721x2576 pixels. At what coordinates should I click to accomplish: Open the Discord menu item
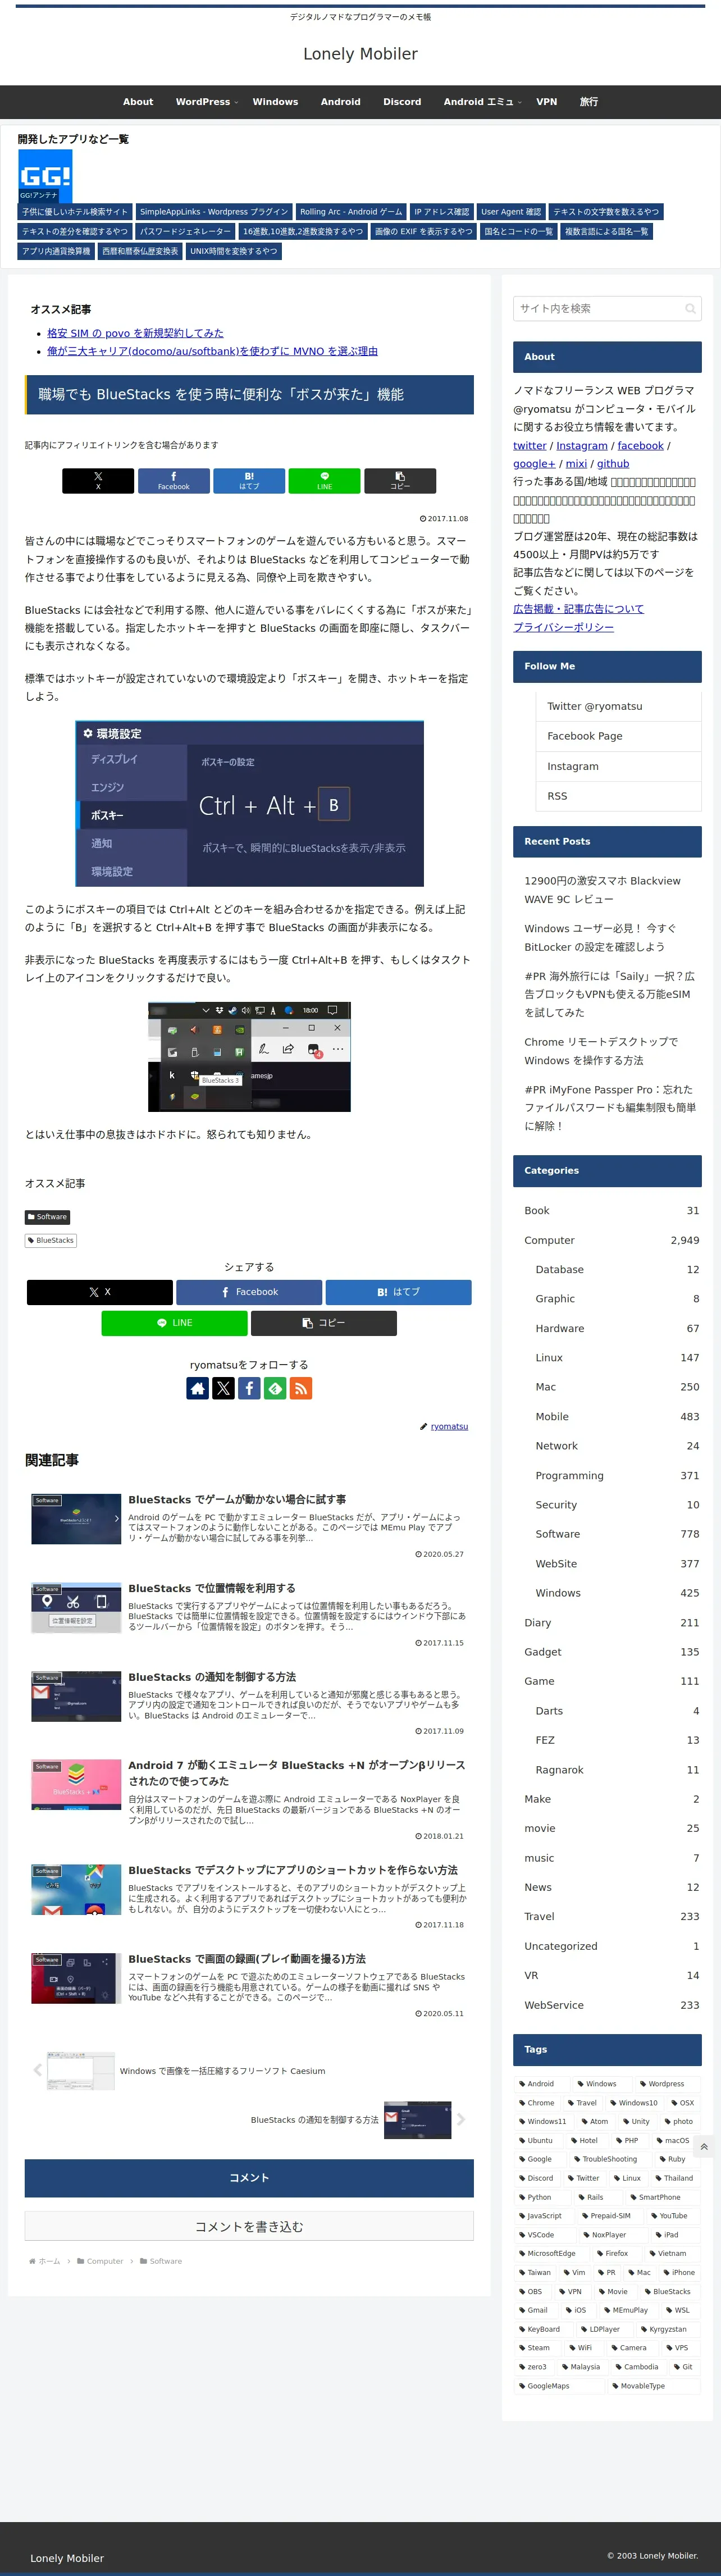pos(402,102)
